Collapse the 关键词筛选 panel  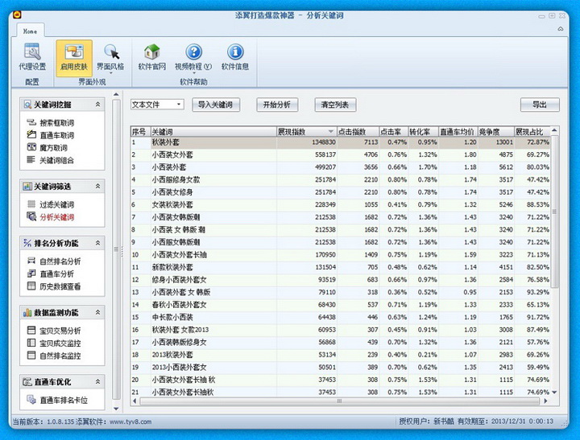(x=97, y=186)
